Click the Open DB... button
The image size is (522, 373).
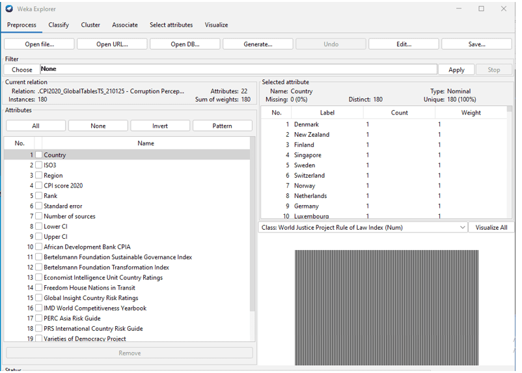[185, 44]
